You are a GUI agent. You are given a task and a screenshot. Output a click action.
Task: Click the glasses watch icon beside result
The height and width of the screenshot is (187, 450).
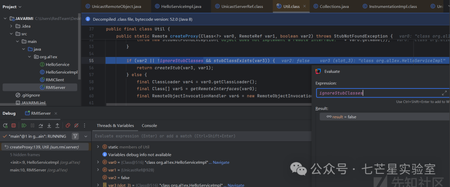[329, 116]
